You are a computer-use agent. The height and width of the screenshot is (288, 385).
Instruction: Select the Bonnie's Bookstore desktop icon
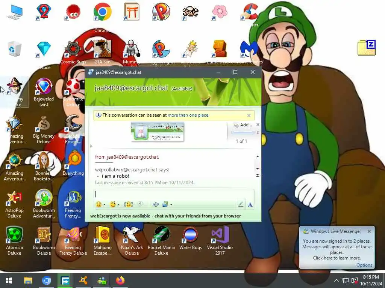(44, 166)
